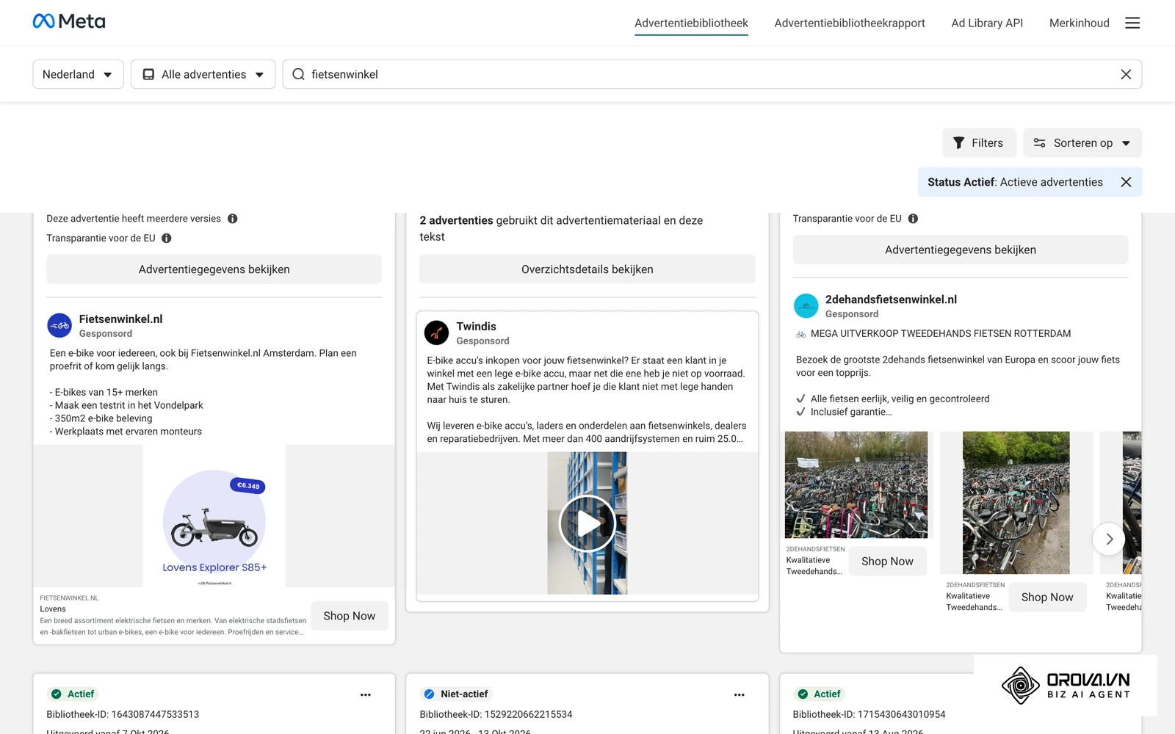View Advertentiegegevens for Fietsenwinkel.nl ad
The height and width of the screenshot is (734, 1175).
214,269
